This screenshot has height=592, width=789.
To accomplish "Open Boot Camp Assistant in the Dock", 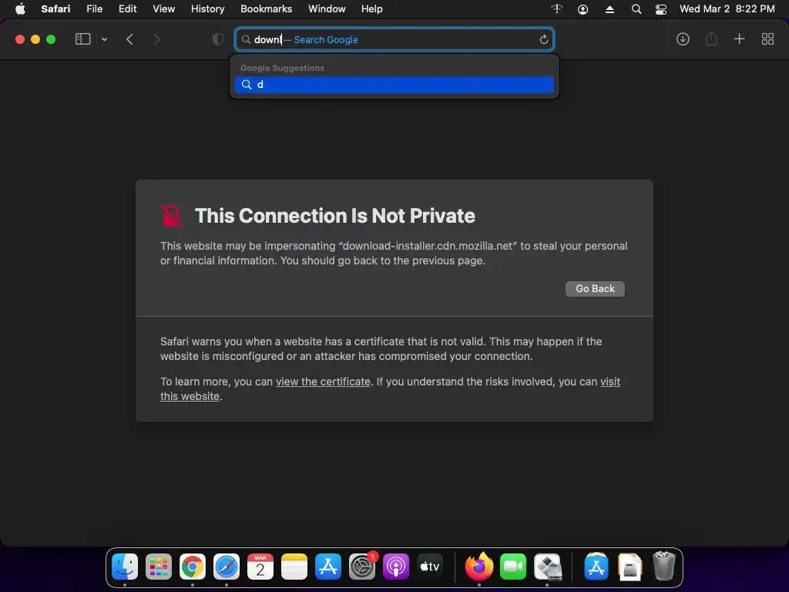I will [547, 567].
